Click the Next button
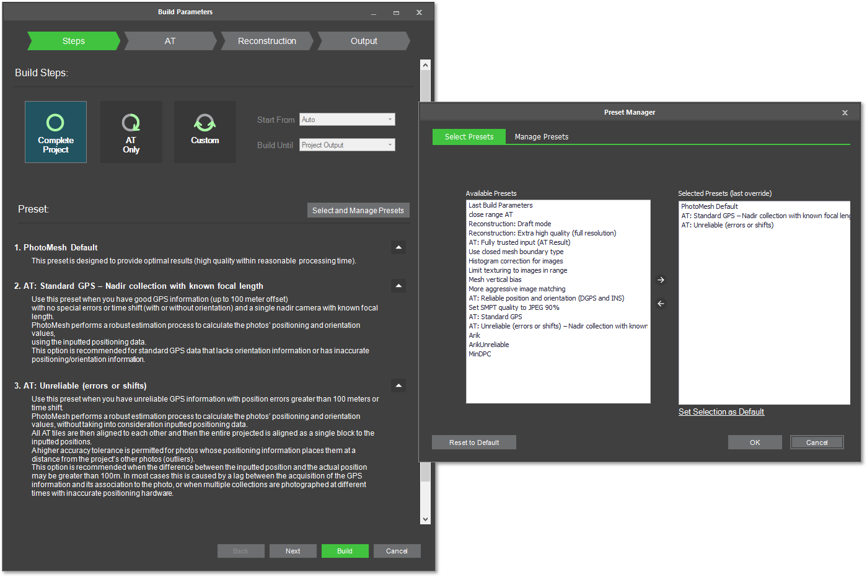Image resolution: width=867 pixels, height=577 pixels. (x=293, y=551)
